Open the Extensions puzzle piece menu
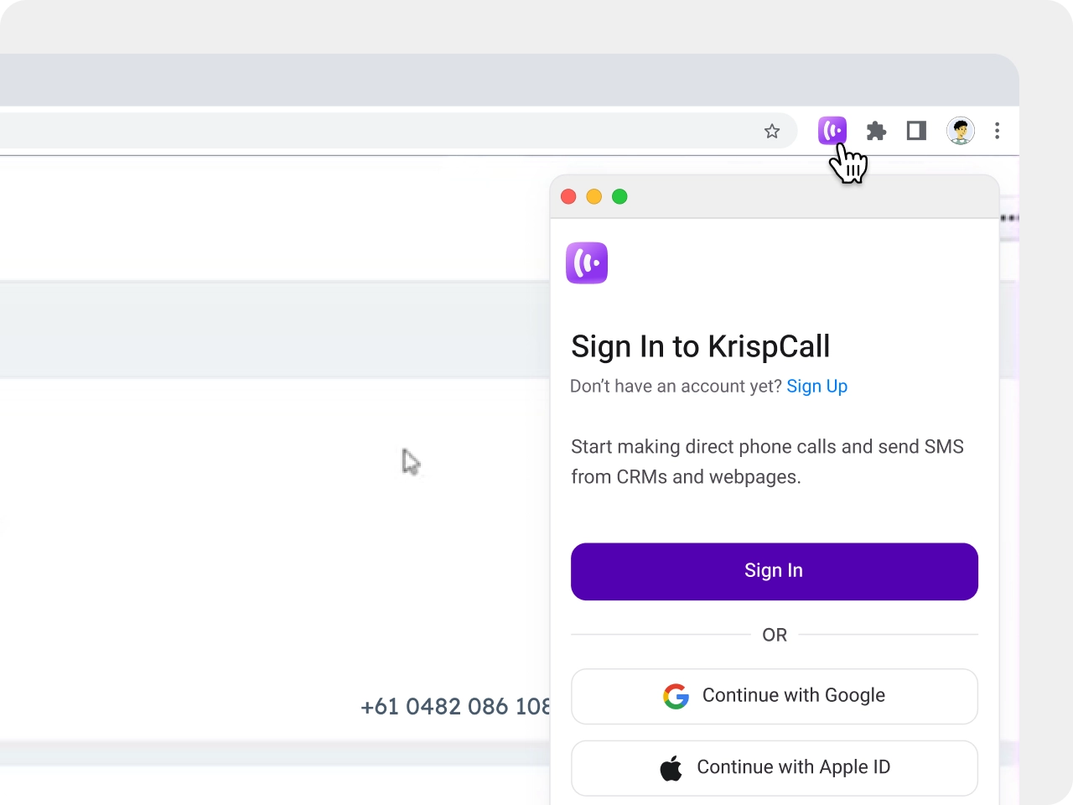The width and height of the screenshot is (1073, 805). click(x=876, y=131)
